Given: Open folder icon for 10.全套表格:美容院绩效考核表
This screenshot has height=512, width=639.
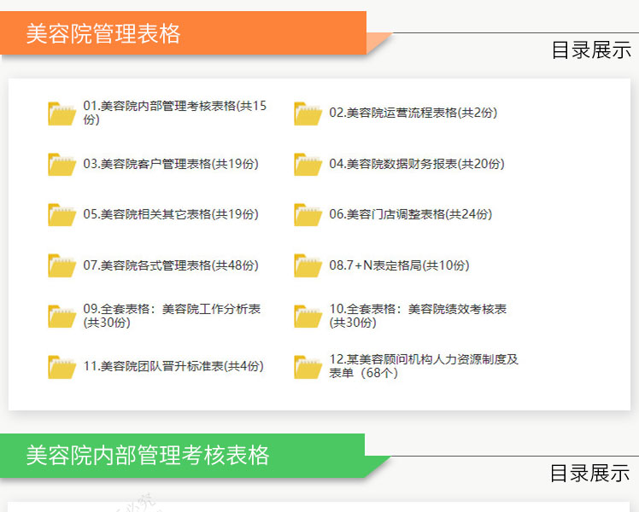Looking at the screenshot, I should (x=308, y=316).
